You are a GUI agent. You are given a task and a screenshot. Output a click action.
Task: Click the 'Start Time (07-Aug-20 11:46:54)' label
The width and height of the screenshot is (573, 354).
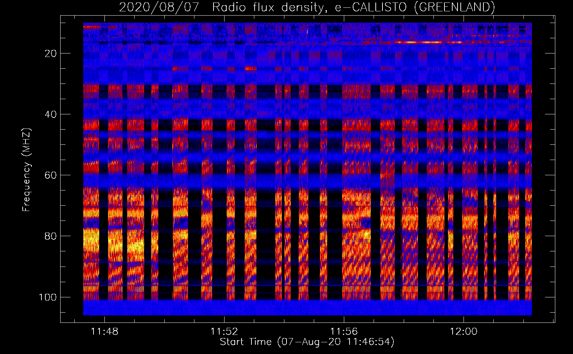point(307,342)
